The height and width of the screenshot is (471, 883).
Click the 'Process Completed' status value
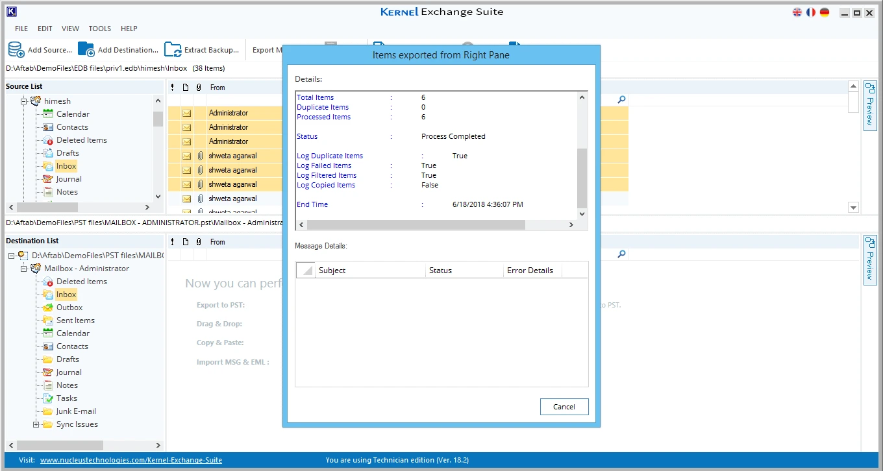(453, 136)
